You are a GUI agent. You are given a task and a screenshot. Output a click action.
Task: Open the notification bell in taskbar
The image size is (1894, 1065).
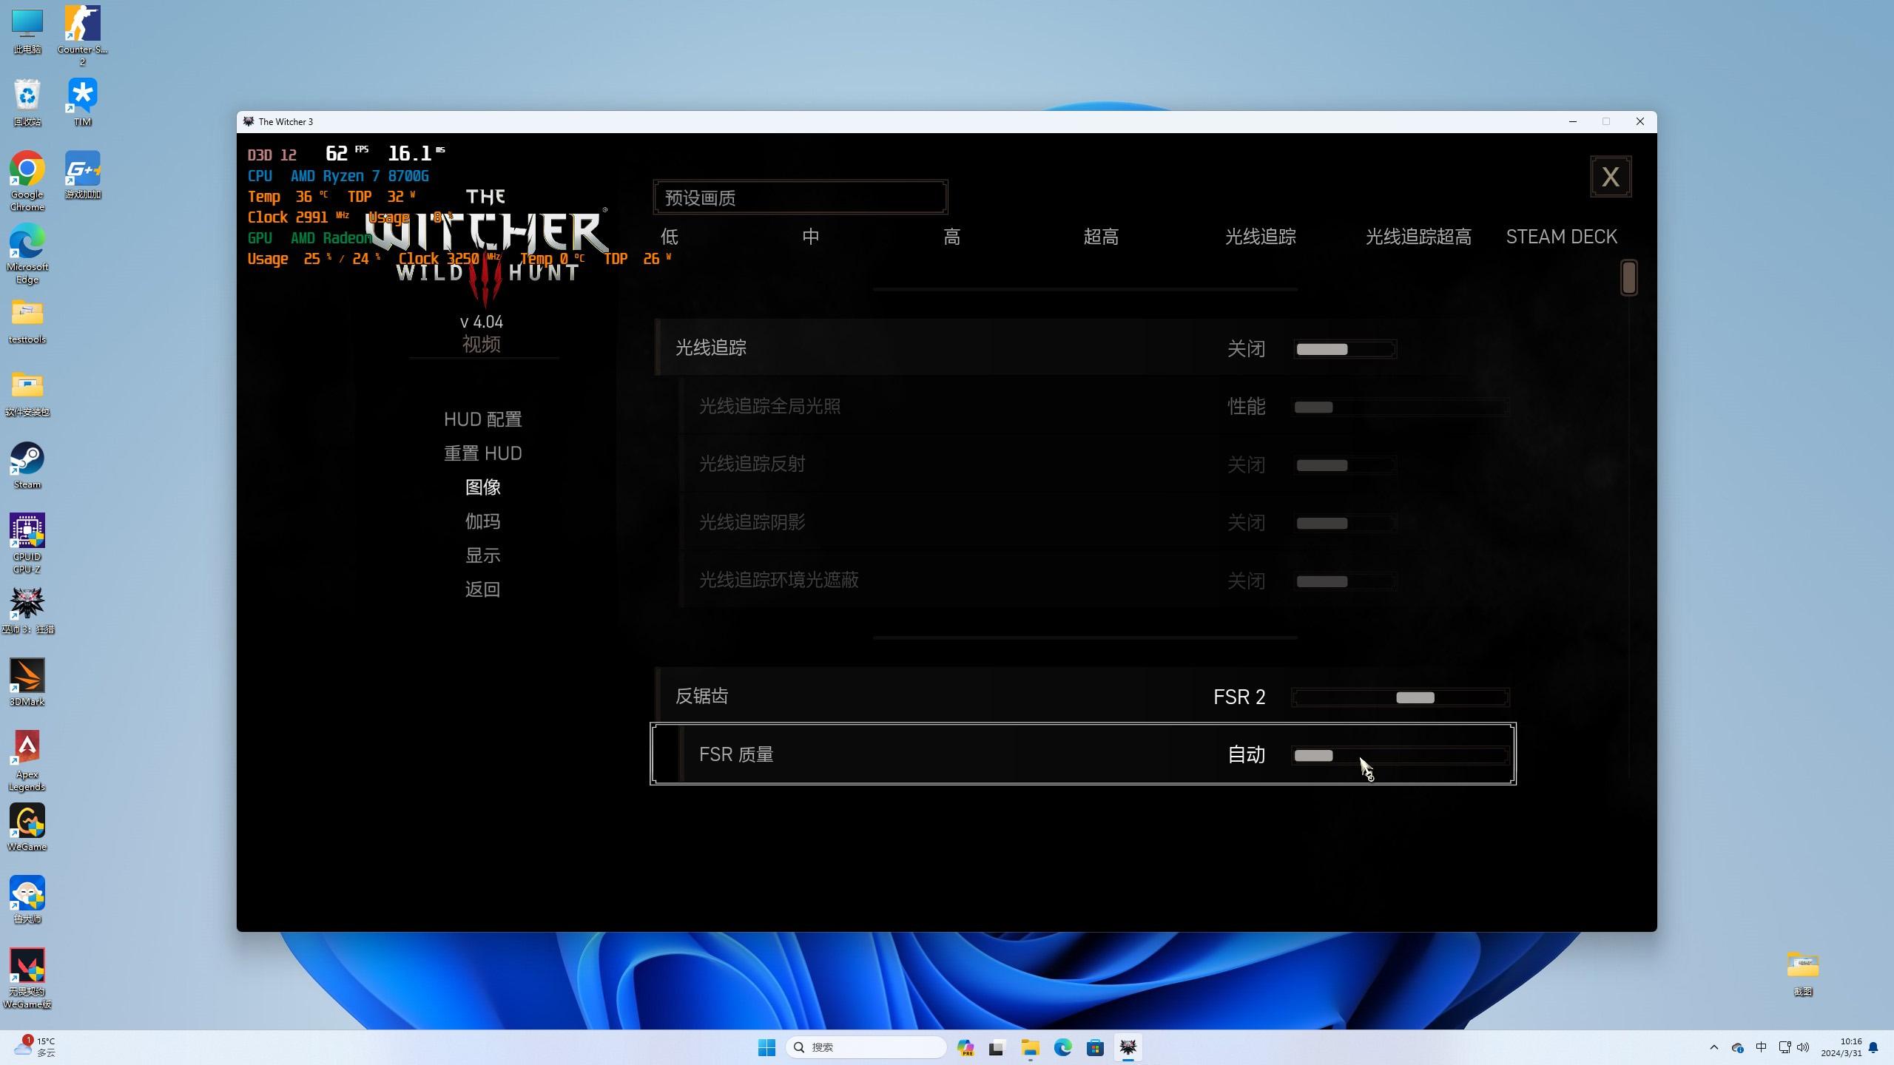click(x=1873, y=1047)
